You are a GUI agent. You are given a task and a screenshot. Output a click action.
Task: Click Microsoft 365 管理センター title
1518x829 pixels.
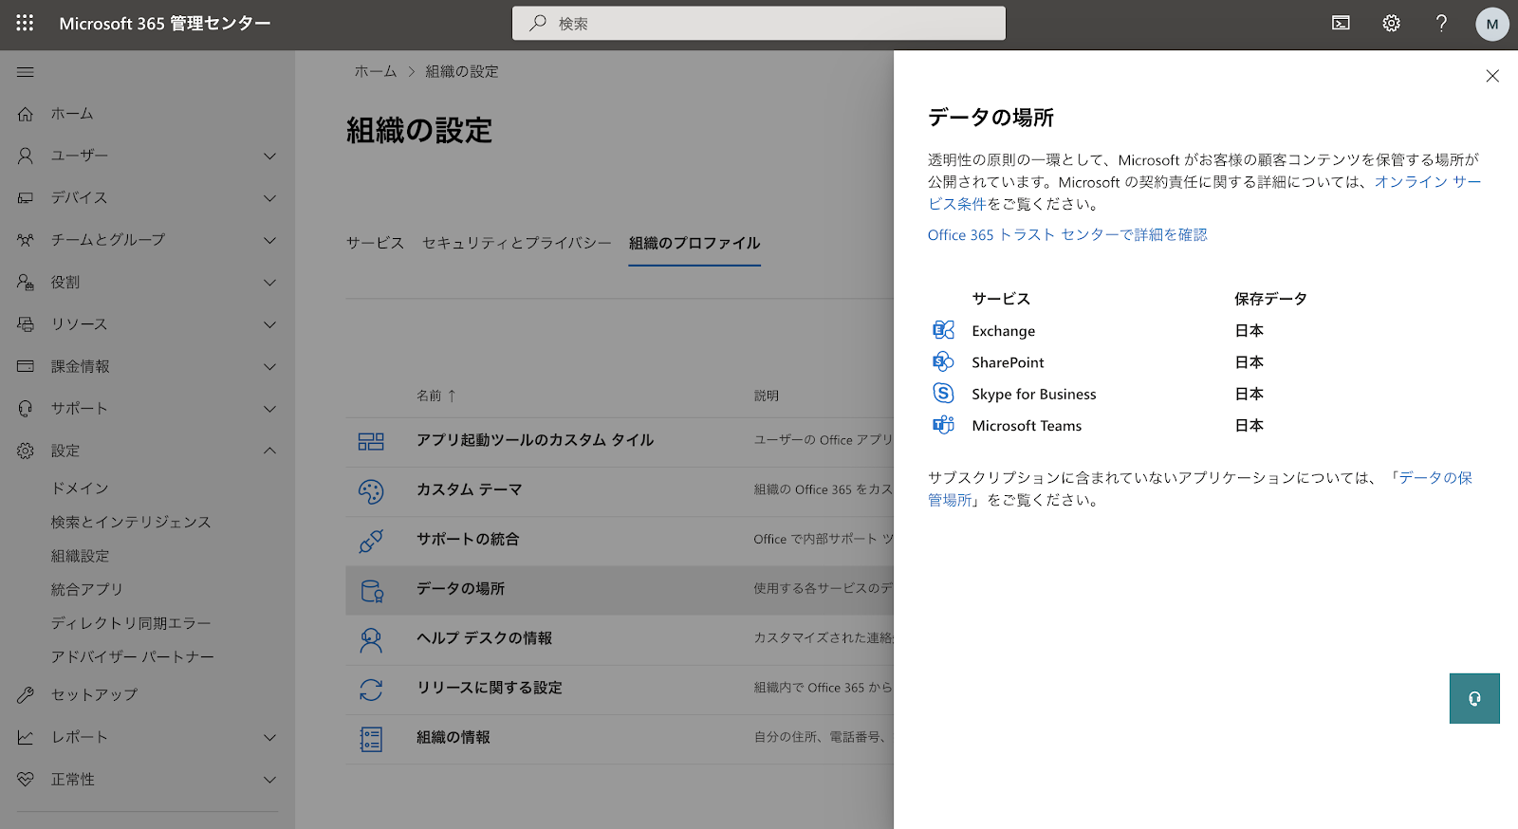[165, 24]
